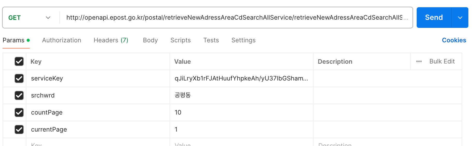Disable the currentPage parameter checkbox

tap(19, 129)
